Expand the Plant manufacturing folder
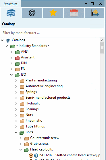 16,81
